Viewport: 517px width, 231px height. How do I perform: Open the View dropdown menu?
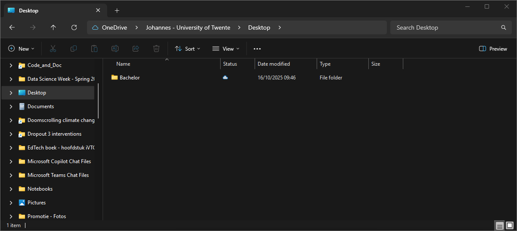226,49
